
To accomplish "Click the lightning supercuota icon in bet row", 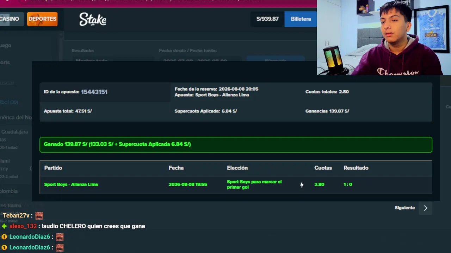I will coord(302,184).
